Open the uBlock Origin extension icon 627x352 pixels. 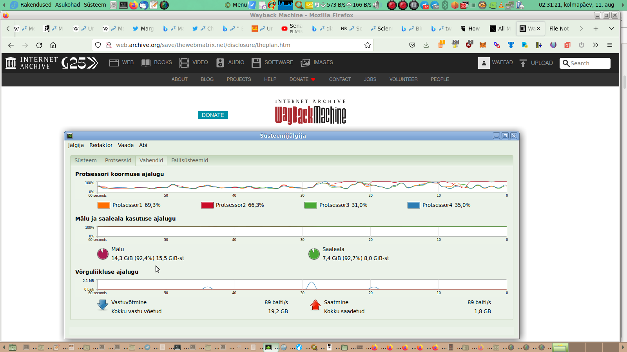(469, 45)
